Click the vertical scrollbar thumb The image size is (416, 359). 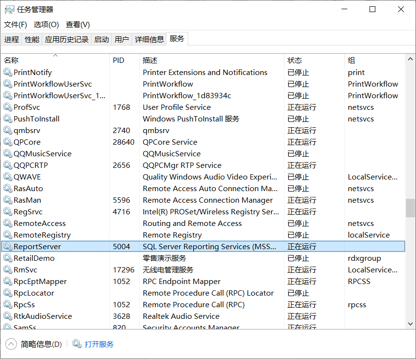click(x=410, y=208)
